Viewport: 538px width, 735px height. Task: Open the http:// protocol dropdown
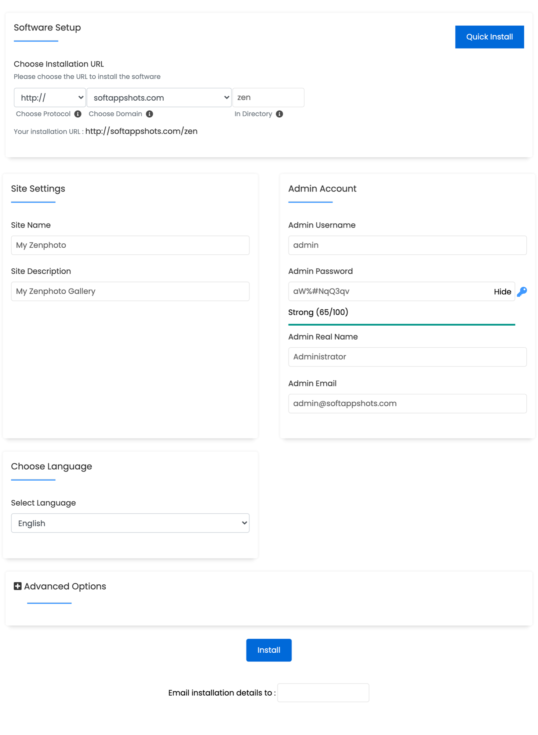coord(50,97)
